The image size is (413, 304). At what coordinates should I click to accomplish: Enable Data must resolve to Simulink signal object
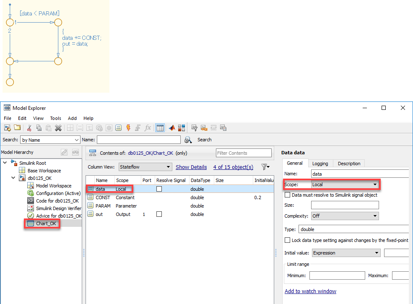click(288, 195)
